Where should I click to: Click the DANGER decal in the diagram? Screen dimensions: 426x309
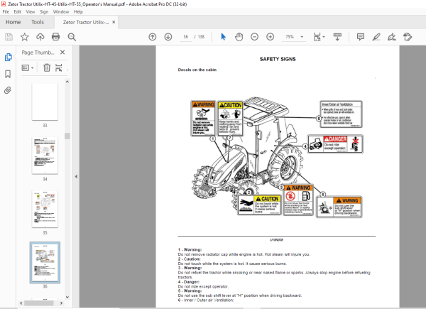tap(335, 144)
